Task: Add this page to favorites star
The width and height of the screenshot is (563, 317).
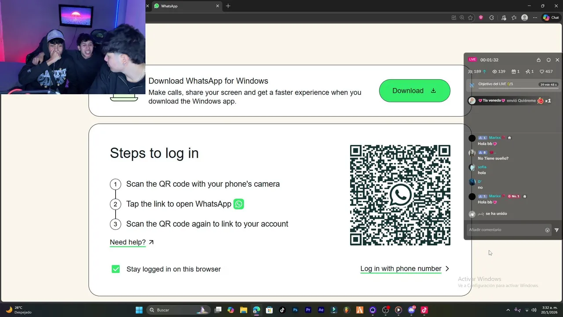Action: [470, 18]
